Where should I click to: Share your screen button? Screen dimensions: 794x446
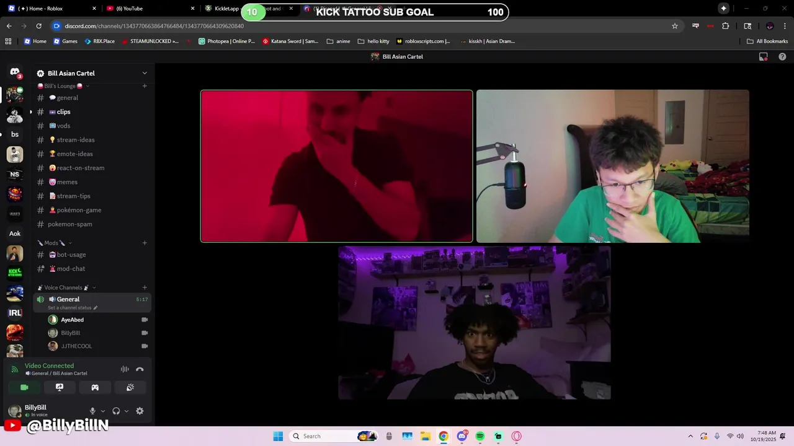tap(60, 387)
